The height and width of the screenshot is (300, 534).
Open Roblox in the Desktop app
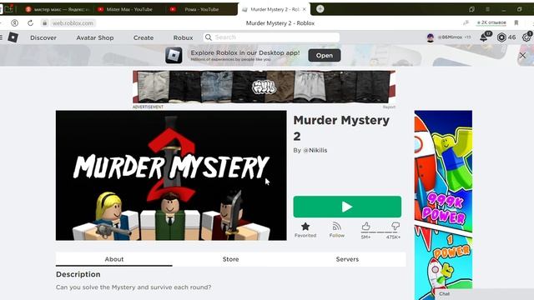(325, 56)
